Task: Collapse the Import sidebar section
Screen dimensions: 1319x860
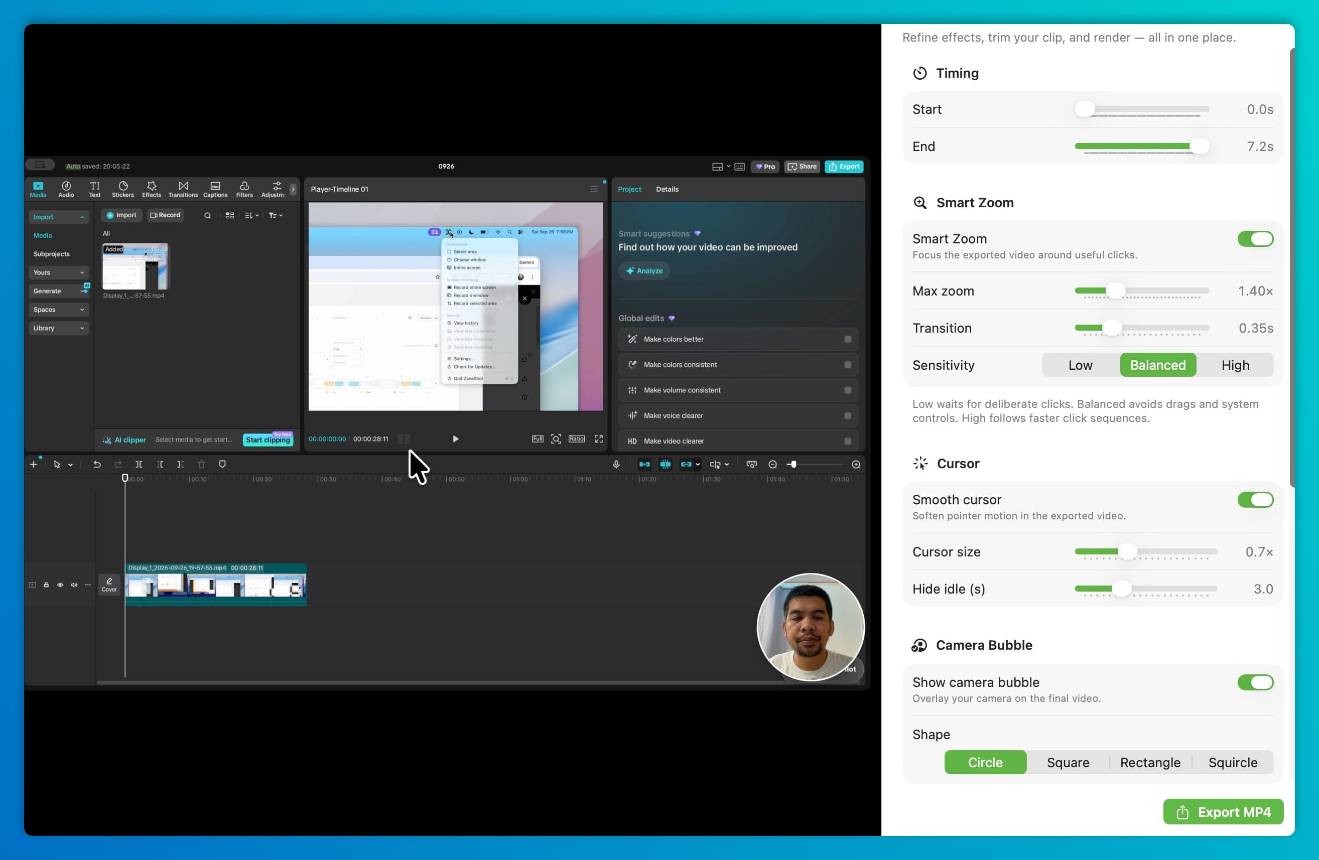Action: 59,217
